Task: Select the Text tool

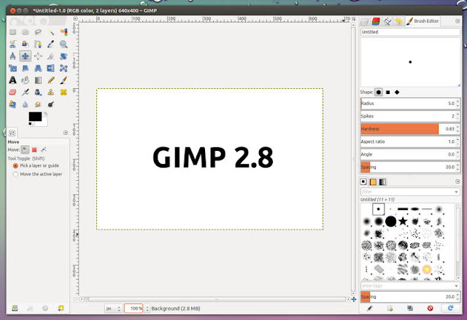Action: [13, 80]
